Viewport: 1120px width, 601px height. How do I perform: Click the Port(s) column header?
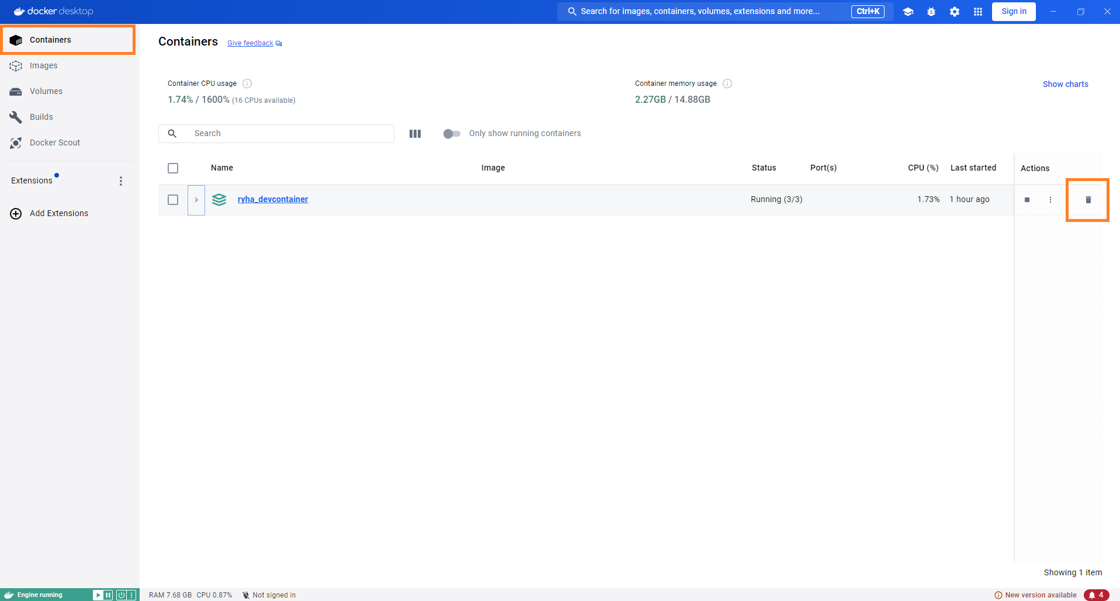tap(823, 168)
